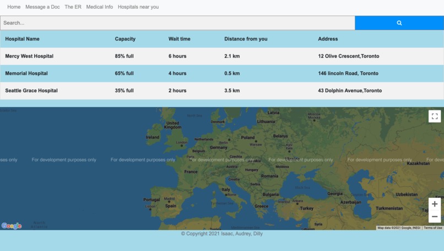This screenshot has height=251, width=444.
Task: Click Kazakhstan label on map
Action: pyautogui.click(x=418, y=164)
